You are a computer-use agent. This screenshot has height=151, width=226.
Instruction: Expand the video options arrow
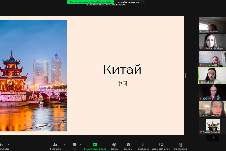(x=8, y=145)
